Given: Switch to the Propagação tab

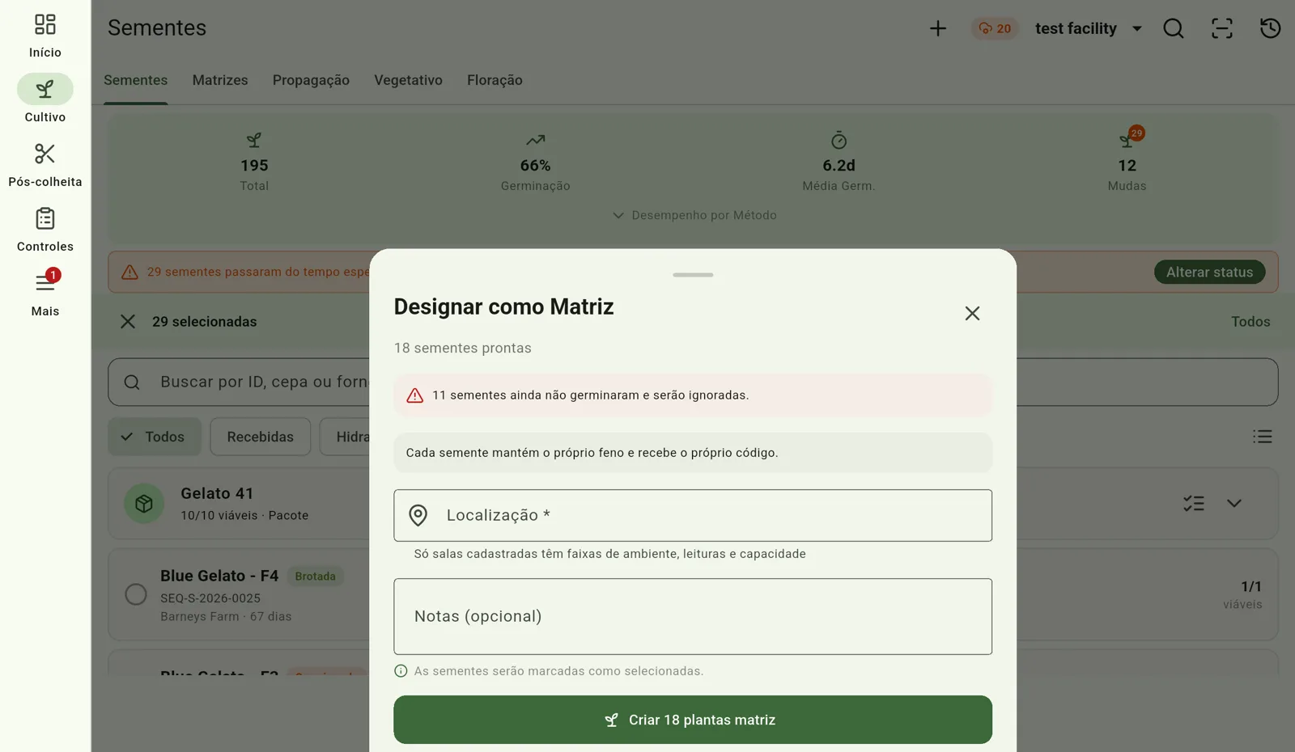Looking at the screenshot, I should click(x=311, y=80).
